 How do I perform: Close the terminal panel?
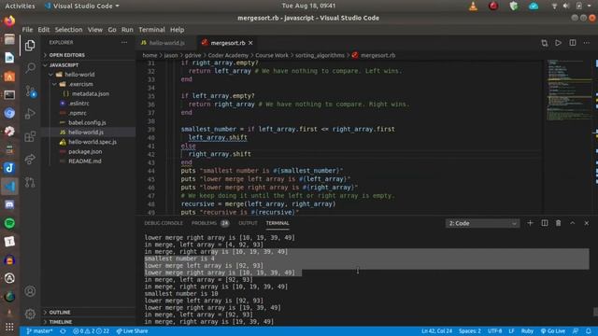(x=587, y=223)
